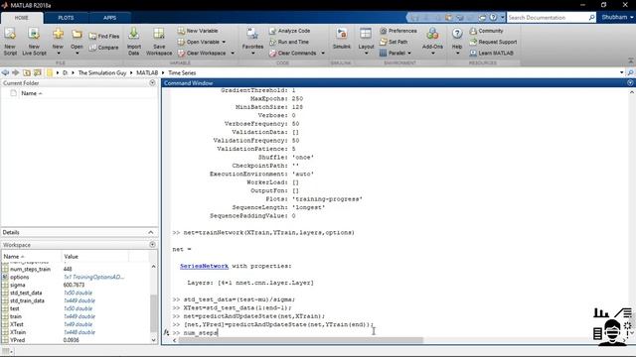This screenshot has width=636, height=357.
Task: Click the browse for folder icon
Action: tap(38, 72)
